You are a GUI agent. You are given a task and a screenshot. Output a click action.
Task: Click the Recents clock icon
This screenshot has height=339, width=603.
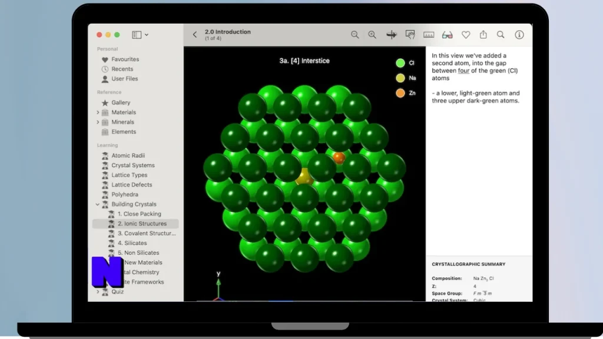[x=105, y=69]
